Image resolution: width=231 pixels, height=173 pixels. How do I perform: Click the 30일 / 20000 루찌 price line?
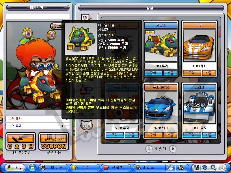tap(113, 44)
